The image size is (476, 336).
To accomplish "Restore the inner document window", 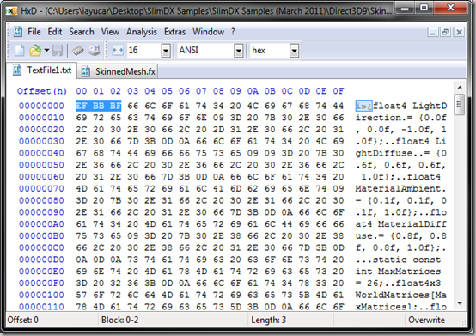I will pyautogui.click(x=445, y=32).
